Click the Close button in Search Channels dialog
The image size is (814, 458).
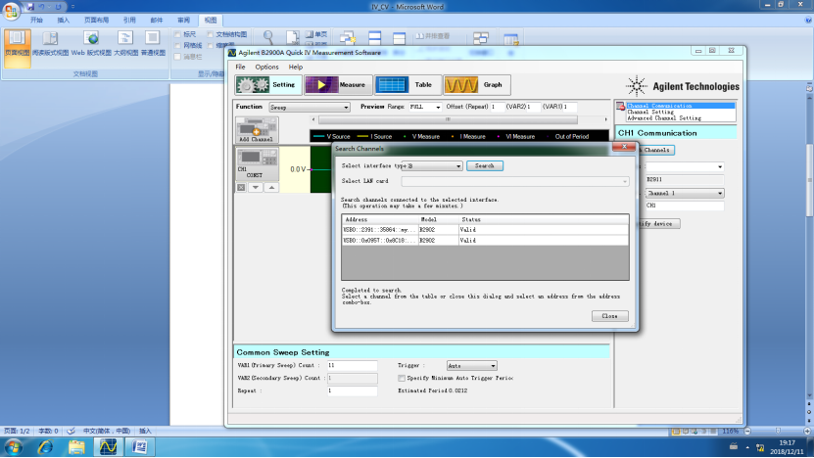(x=609, y=316)
